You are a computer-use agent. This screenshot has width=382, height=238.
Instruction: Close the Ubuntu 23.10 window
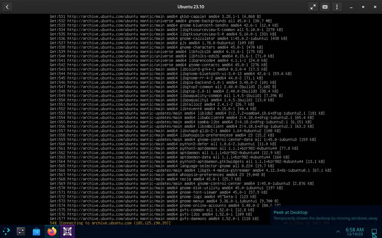[375, 7]
